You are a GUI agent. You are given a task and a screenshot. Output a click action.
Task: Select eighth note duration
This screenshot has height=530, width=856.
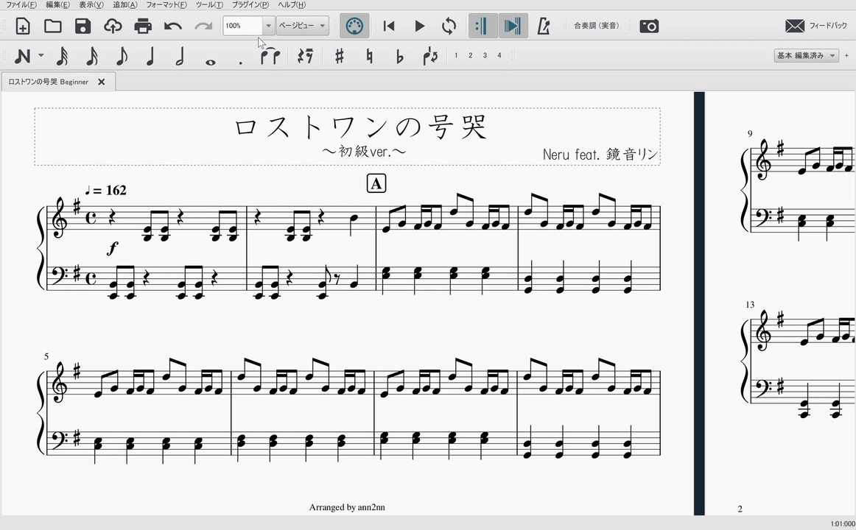point(122,56)
